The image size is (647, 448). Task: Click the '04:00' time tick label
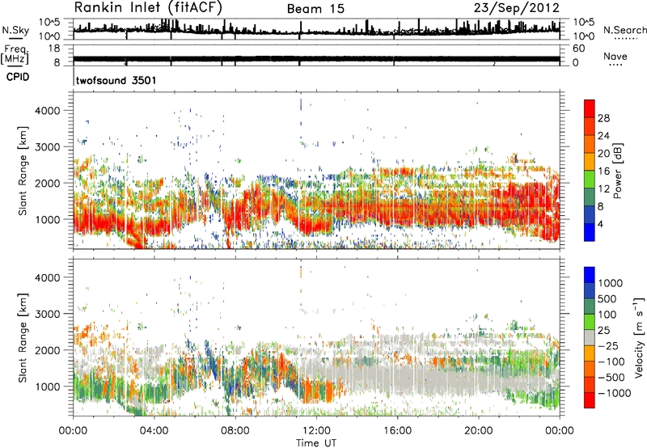click(x=154, y=431)
